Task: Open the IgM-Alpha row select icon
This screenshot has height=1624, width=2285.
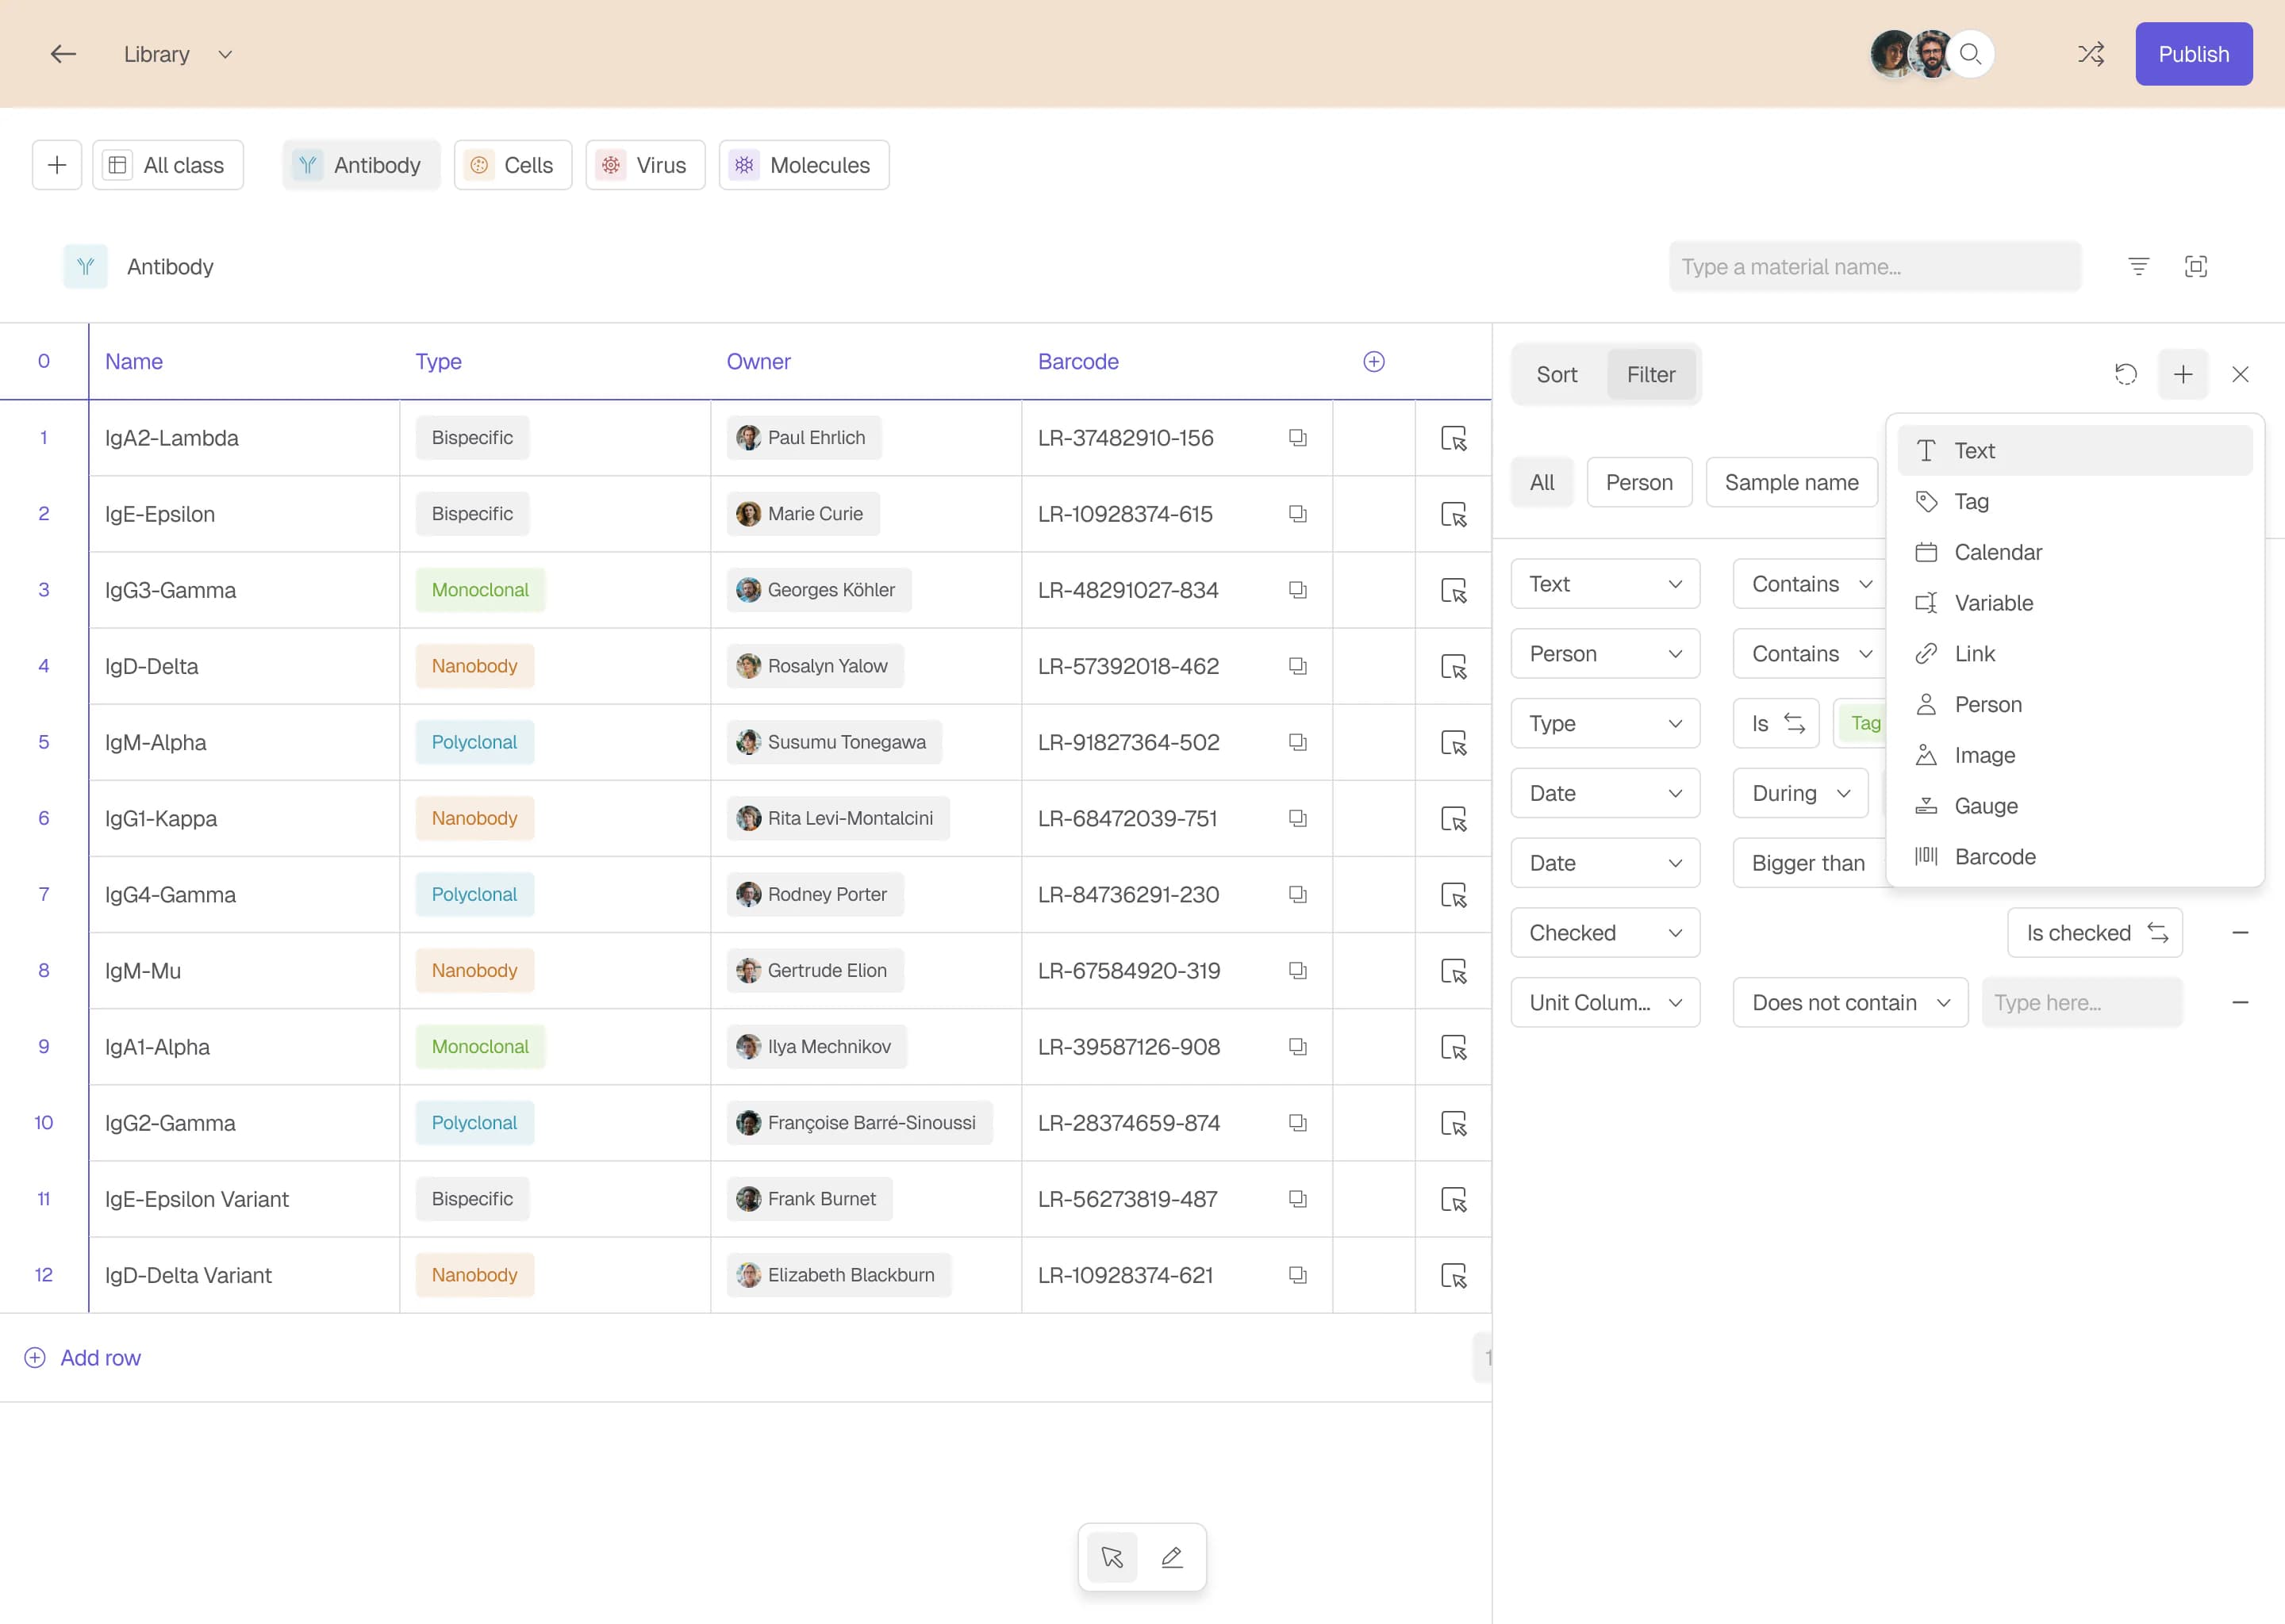Action: pos(1454,743)
